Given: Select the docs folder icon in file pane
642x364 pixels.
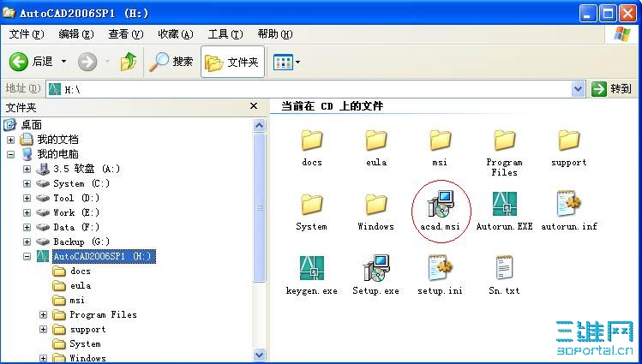Looking at the screenshot, I should (x=312, y=140).
